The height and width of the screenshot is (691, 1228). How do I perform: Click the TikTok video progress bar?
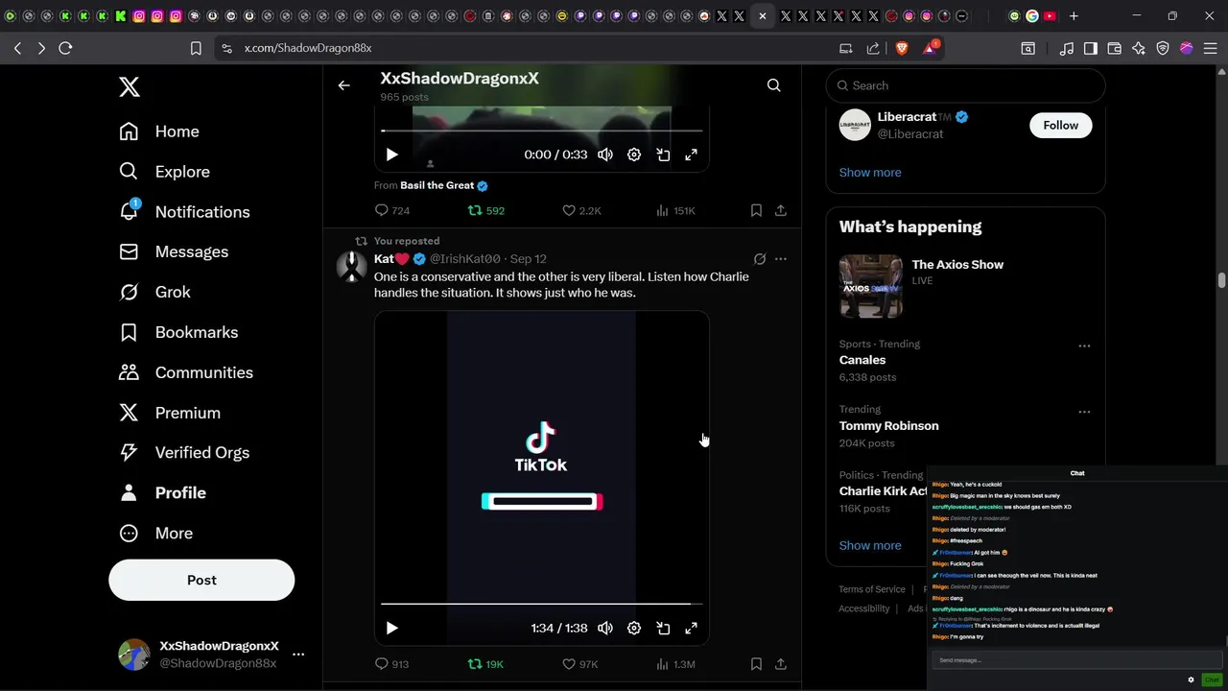tap(542, 604)
